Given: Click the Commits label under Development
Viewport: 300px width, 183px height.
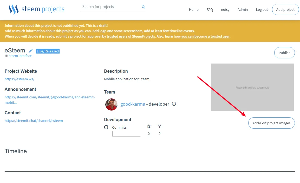Looking at the screenshot, I should coord(119,127).
